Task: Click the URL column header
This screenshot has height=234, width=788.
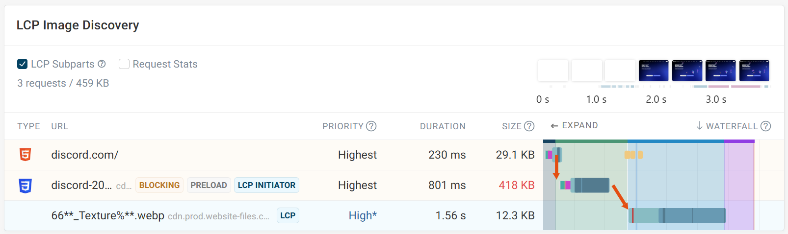Action: [60, 126]
